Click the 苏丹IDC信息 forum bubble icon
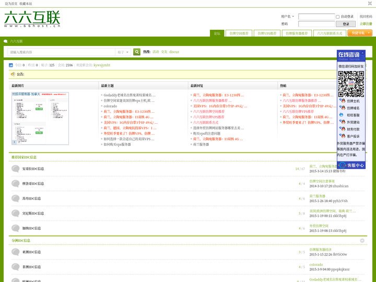Image resolution: width=376 pixels, height=282 pixels. [x=16, y=198]
